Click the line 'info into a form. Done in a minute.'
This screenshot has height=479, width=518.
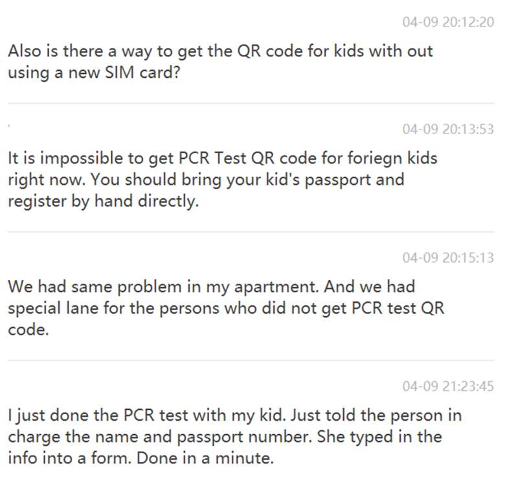click(x=141, y=458)
